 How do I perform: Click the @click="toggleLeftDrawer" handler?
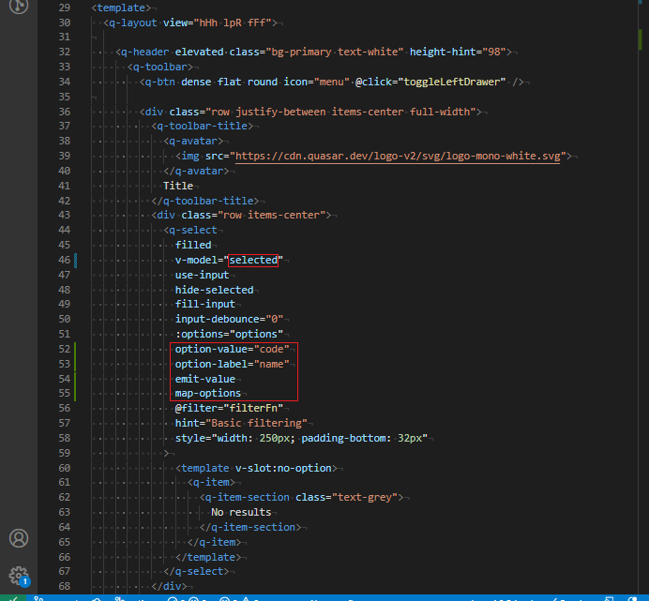point(430,82)
